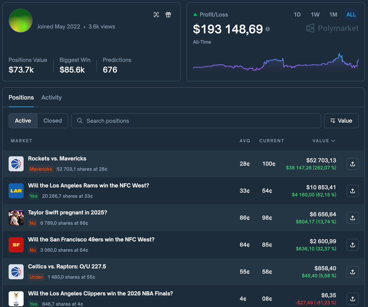The height and width of the screenshot is (307, 368).
Task: Click the search magnifier icon
Action: [80, 121]
